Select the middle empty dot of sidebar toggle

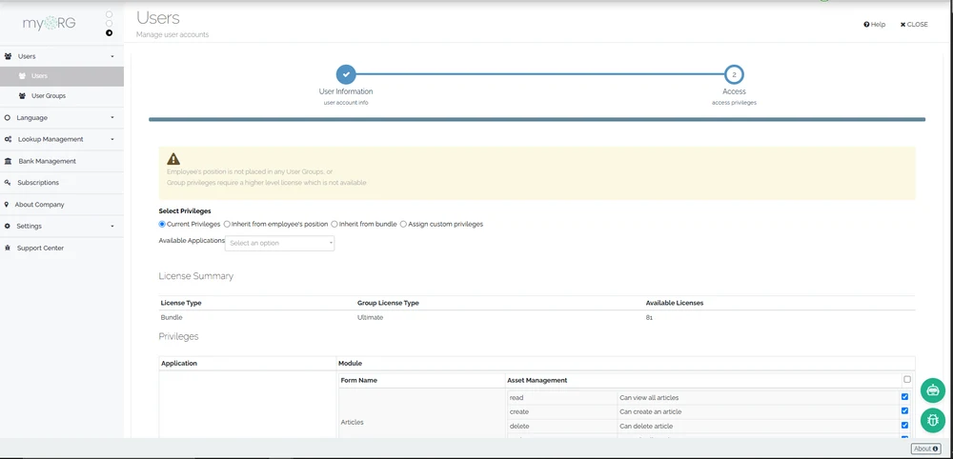tap(109, 23)
